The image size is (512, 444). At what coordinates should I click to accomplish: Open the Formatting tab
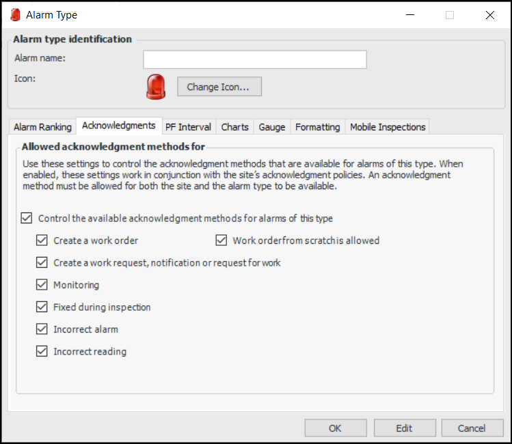[x=317, y=127]
